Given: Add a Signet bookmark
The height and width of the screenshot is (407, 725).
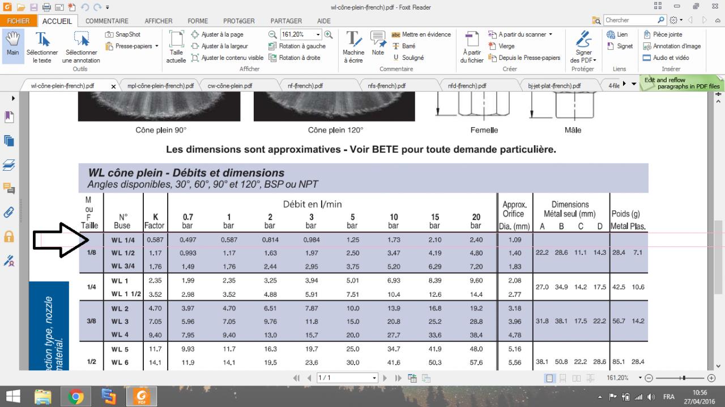Looking at the screenshot, I should [x=620, y=46].
